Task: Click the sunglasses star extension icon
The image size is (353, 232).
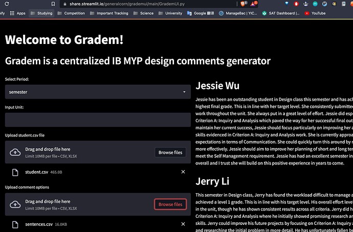Action: coord(306,4)
